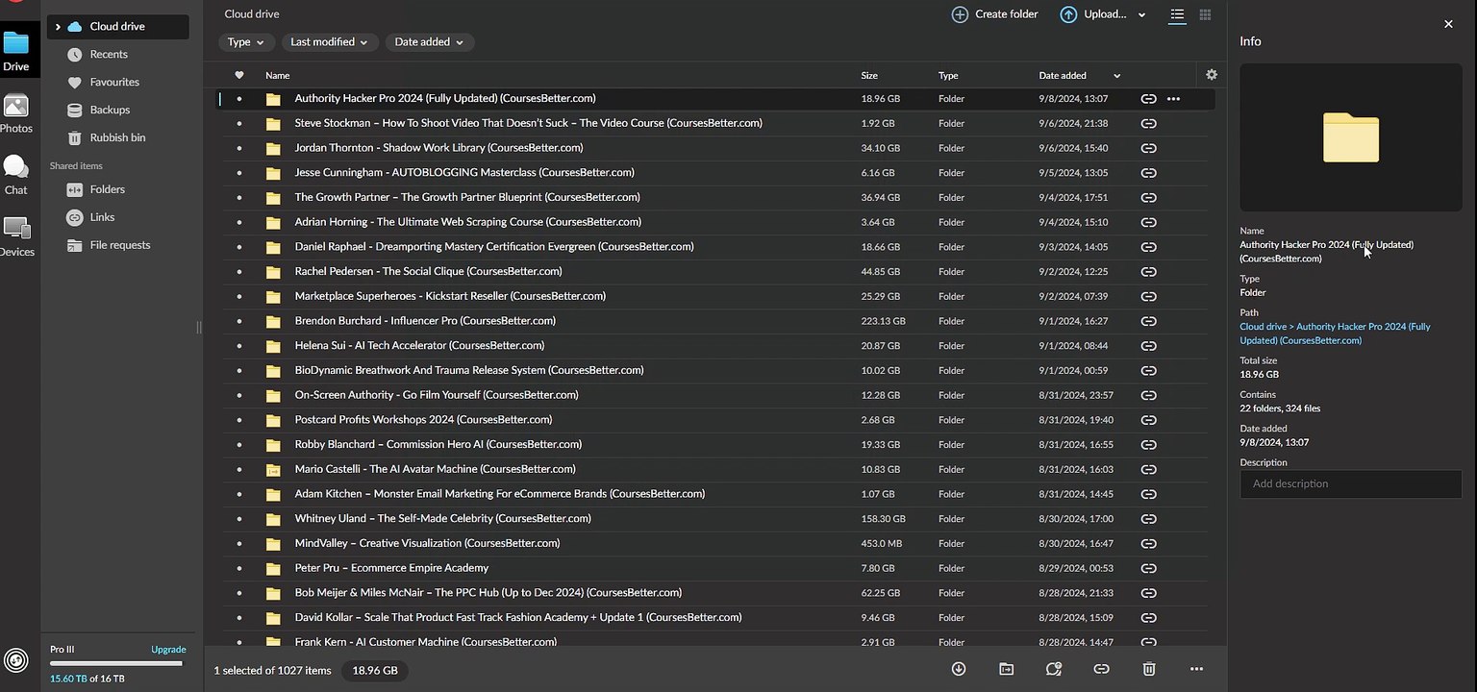The height and width of the screenshot is (692, 1477).
Task: Toggle favourite dot for Adrian Horning row
Action: 239,222
